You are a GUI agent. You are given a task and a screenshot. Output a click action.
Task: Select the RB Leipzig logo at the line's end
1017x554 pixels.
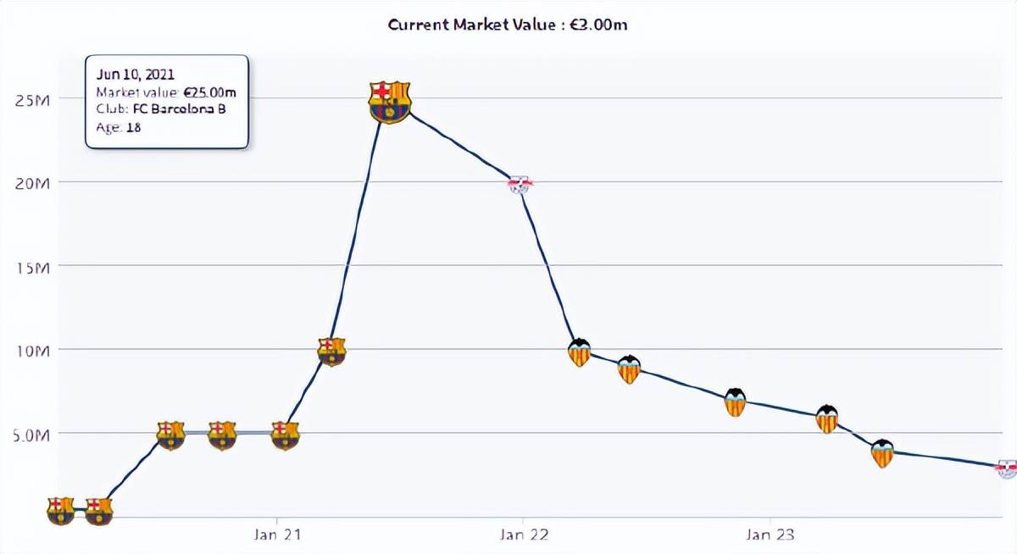[1005, 468]
